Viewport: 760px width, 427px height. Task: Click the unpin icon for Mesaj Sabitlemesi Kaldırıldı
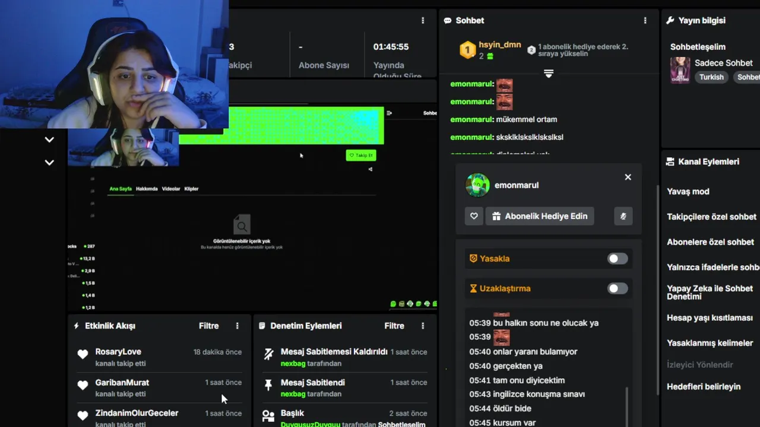[268, 355]
